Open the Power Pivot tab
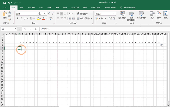 click(x=110, y=8)
